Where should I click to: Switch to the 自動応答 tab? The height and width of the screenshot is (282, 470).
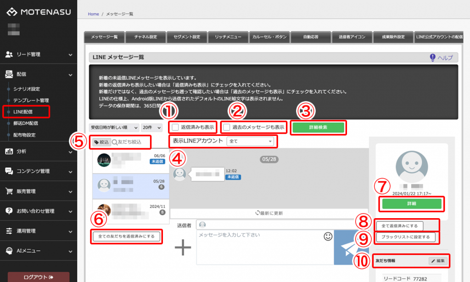pos(311,37)
